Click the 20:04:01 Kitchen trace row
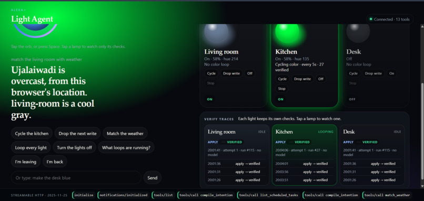Viewport: 424px width, 201px height. point(305,164)
